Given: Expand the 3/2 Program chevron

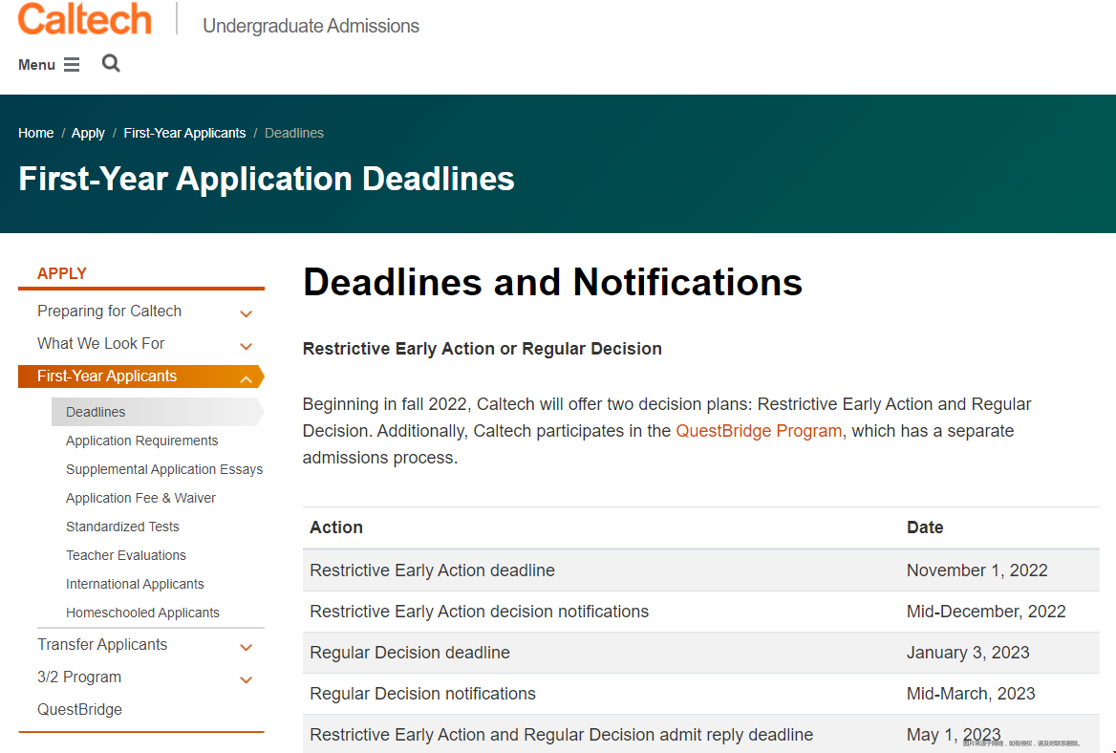Looking at the screenshot, I should 247,679.
